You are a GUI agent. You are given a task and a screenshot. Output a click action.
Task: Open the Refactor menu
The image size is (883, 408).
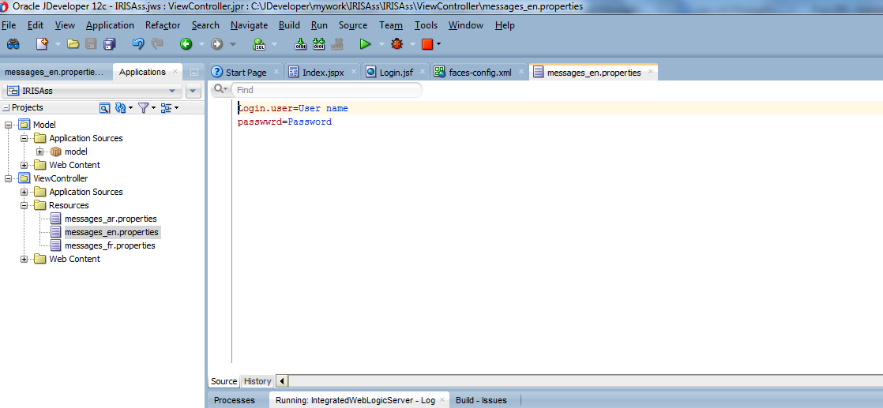click(163, 25)
